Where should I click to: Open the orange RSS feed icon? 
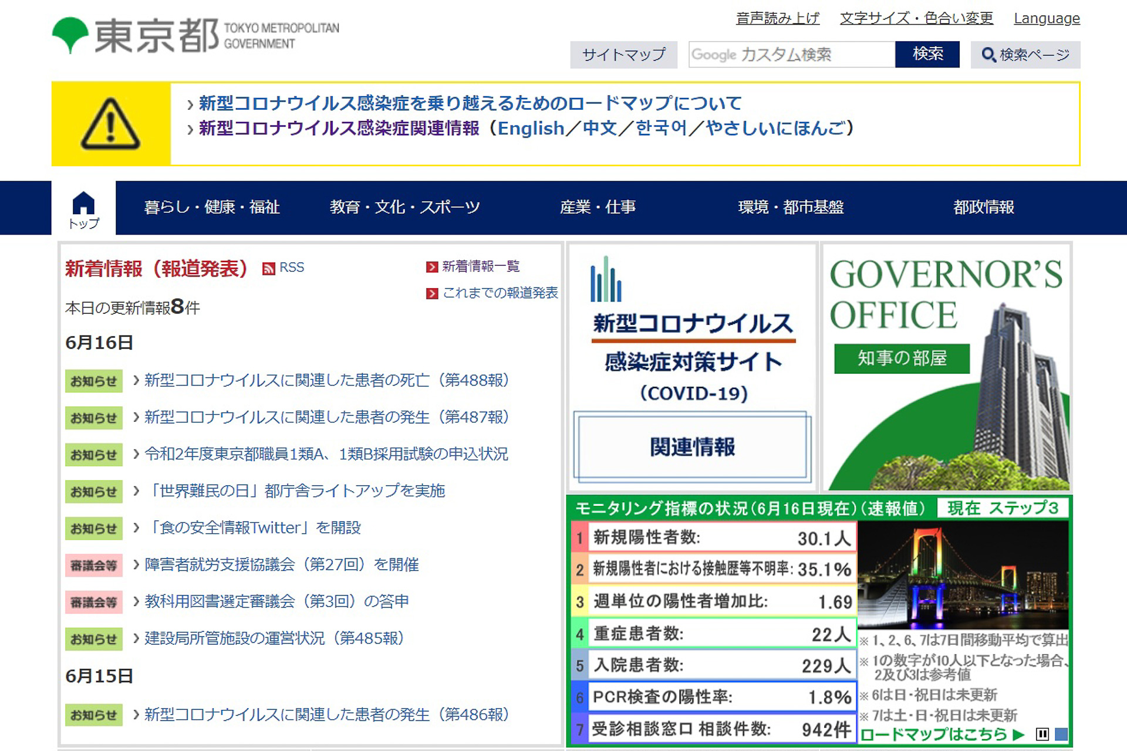click(269, 268)
